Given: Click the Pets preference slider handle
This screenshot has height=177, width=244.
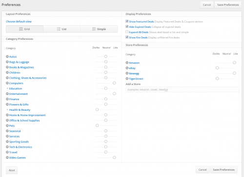Looking at the screenshot, I should coord(97,125).
